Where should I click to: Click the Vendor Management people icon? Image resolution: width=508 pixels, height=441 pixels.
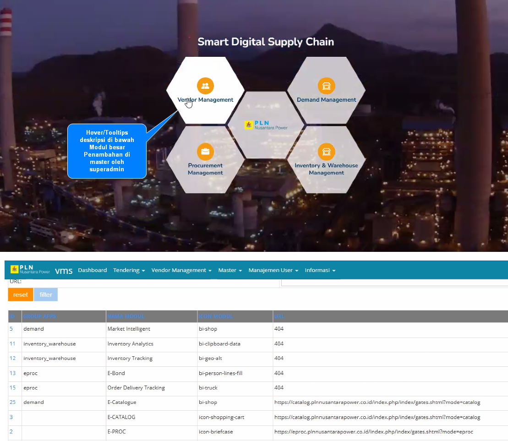205,86
